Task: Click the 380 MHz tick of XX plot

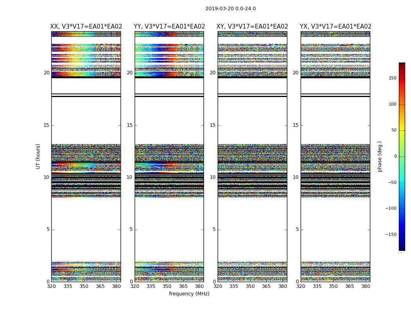Action: point(116,286)
